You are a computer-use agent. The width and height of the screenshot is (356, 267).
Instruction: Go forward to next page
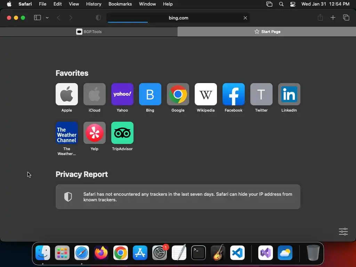tap(71, 18)
